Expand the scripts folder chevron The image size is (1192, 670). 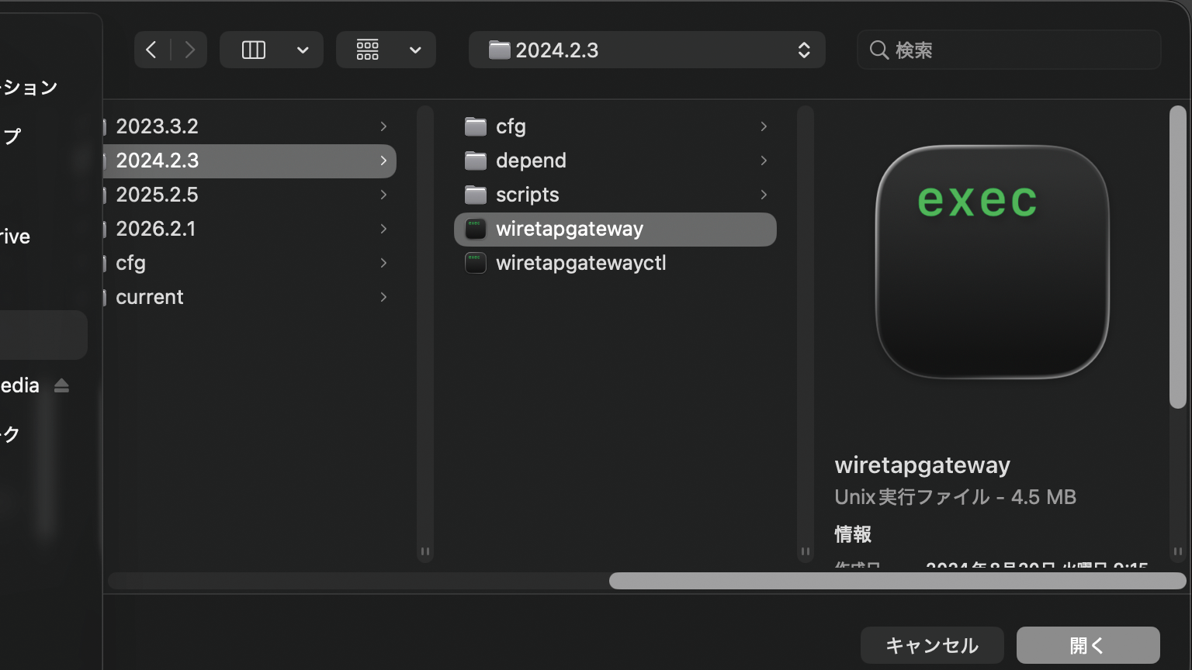click(764, 195)
